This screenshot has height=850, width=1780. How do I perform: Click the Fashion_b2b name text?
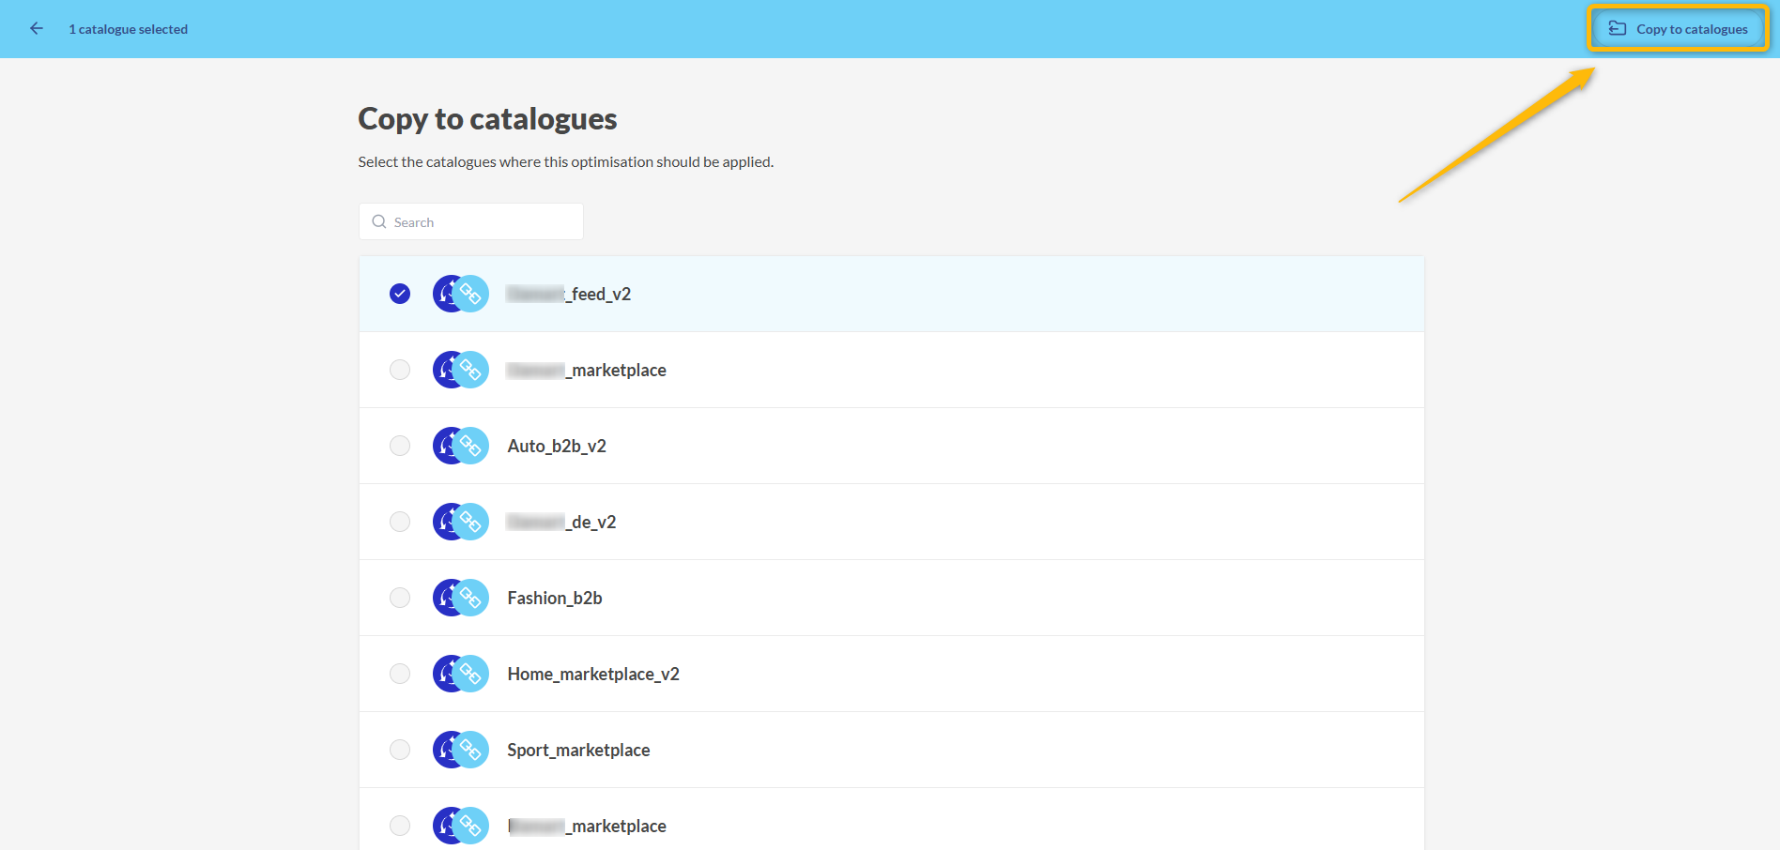tap(555, 599)
